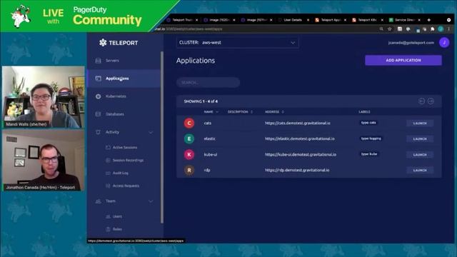Click Jonathon Canada video thumbnail
The height and width of the screenshot is (257, 457).
point(43,161)
